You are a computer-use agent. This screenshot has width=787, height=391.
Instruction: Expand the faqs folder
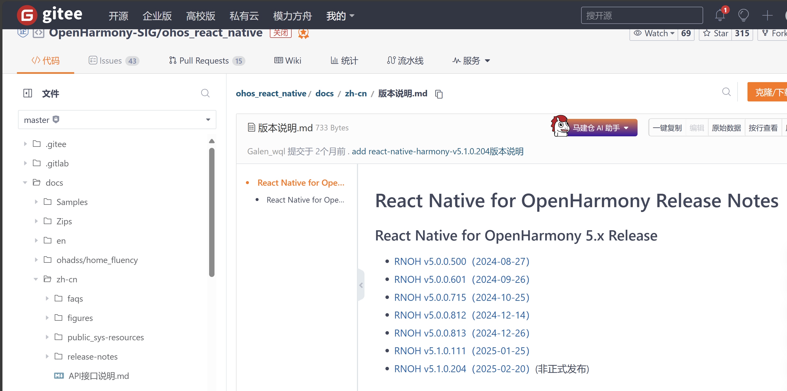(47, 298)
